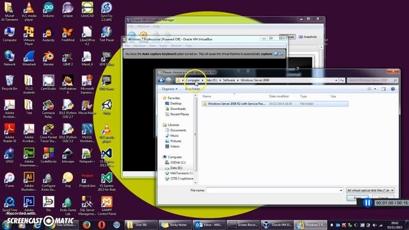
Task: Sort by the Name column header
Action: [x=206, y=96]
